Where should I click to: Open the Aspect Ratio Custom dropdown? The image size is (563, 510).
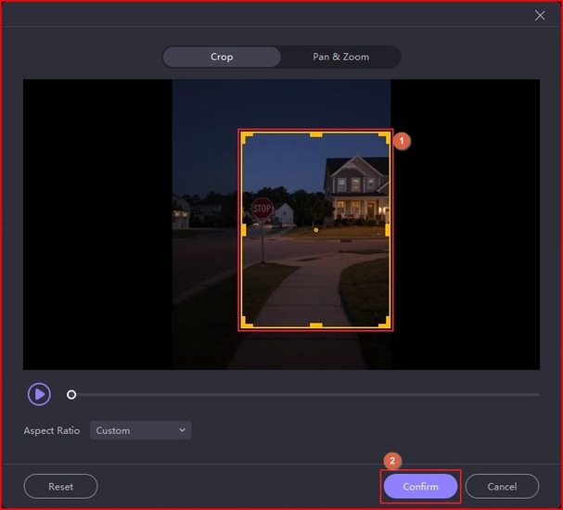140,430
